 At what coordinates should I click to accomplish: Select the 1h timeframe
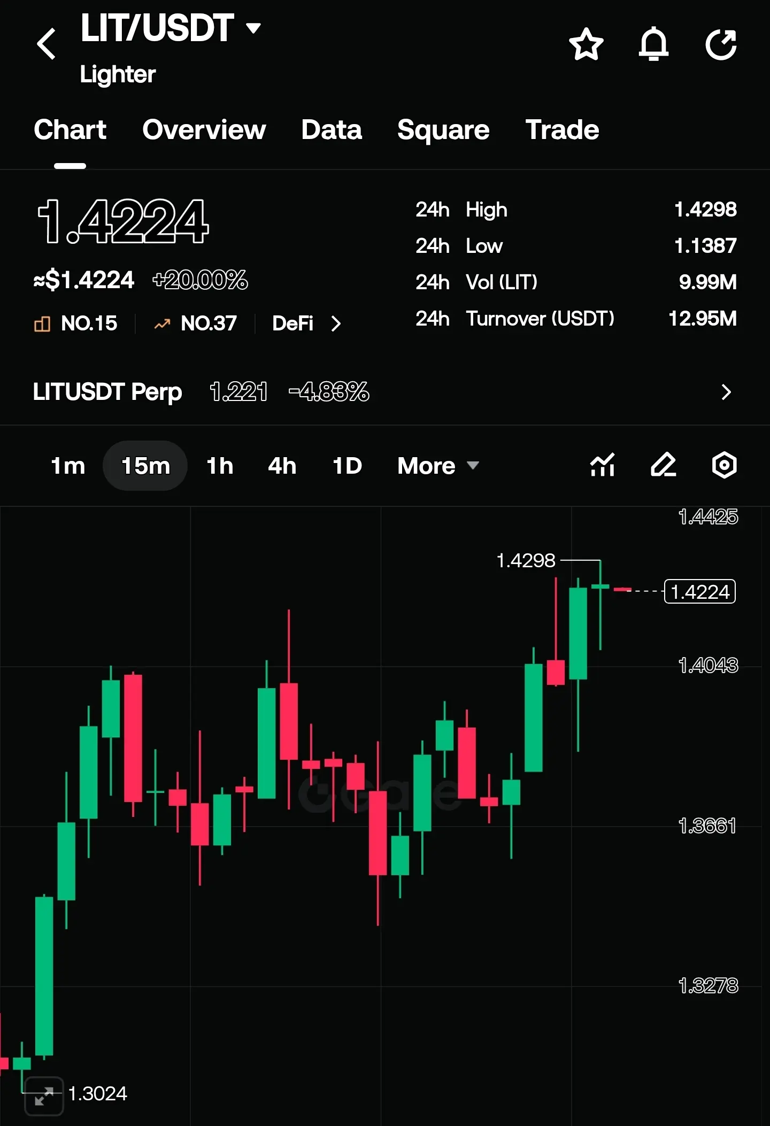(x=220, y=466)
